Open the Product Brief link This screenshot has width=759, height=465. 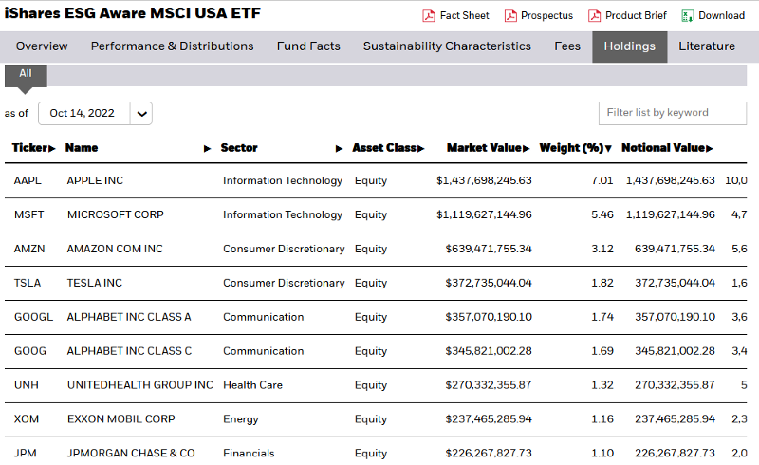(636, 15)
